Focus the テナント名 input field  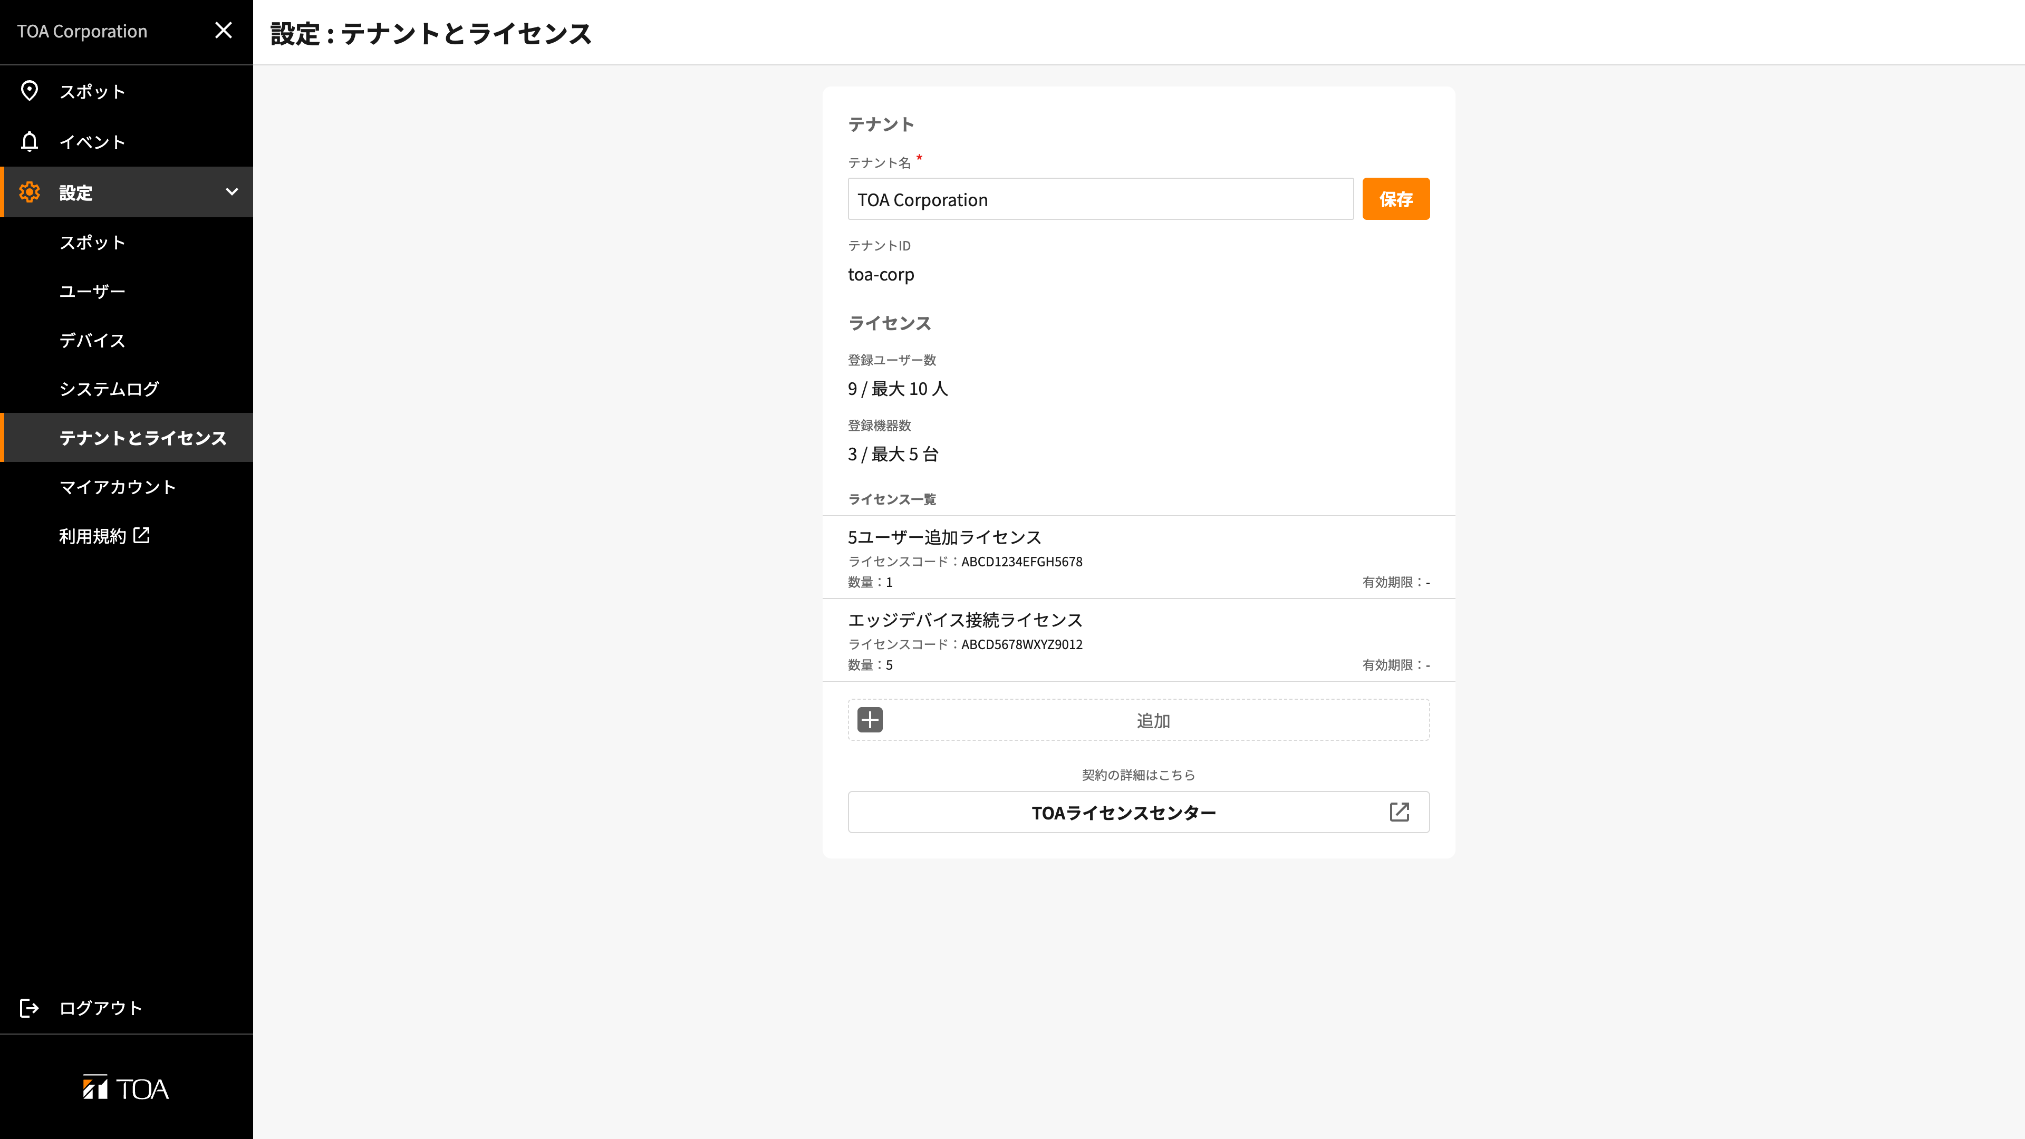point(1101,199)
